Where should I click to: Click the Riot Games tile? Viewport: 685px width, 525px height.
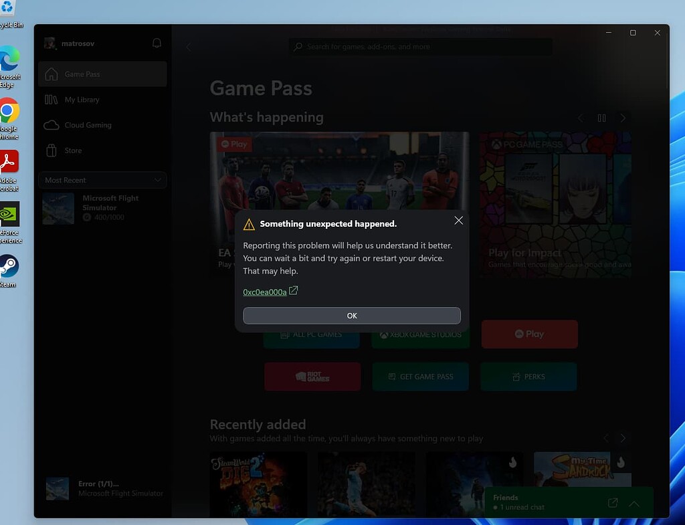312,377
